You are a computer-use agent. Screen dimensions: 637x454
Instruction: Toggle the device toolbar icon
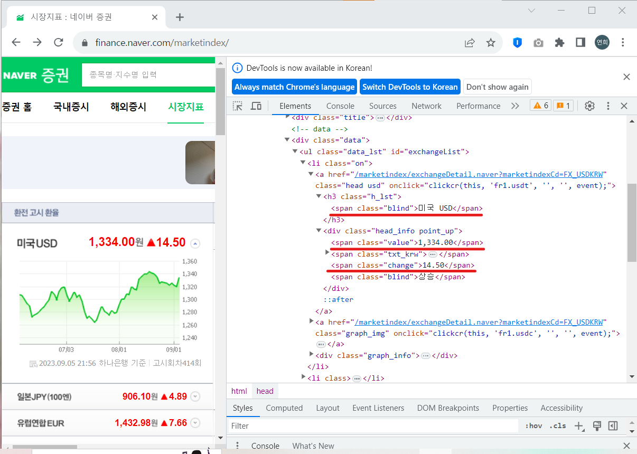[x=256, y=106]
